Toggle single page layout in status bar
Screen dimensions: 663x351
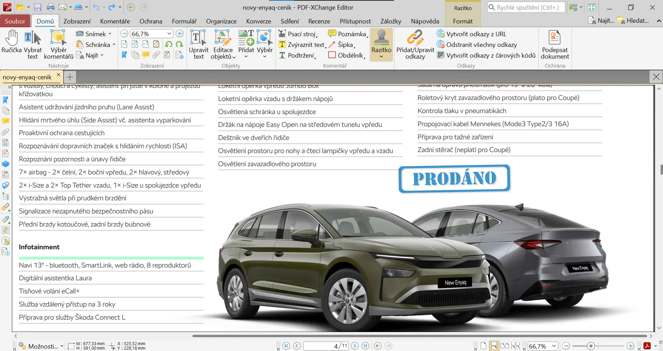click(483, 346)
